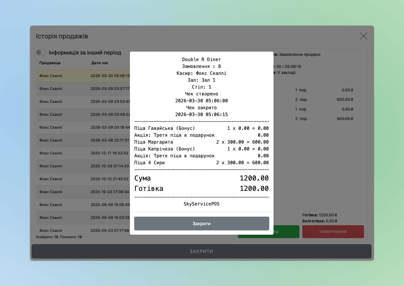Click the red 'ПОВЕРНЕННЯ' button
404x286 pixels.
(333, 232)
